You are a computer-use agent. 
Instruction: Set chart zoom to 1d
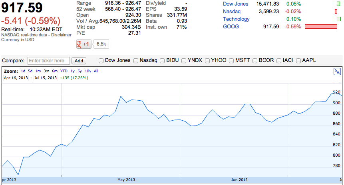click(23, 71)
